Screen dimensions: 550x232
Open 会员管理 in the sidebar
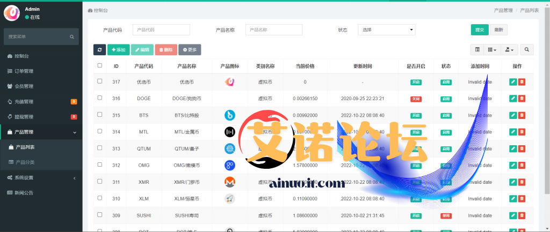[x=41, y=86]
